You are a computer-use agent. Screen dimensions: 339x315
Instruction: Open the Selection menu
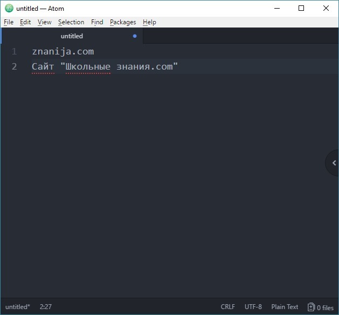tap(71, 22)
